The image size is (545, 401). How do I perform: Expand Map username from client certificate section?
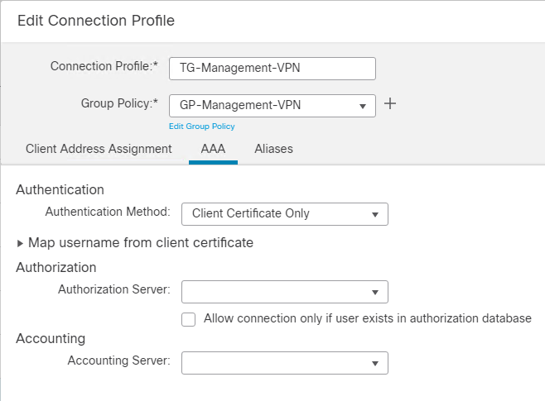point(141,243)
